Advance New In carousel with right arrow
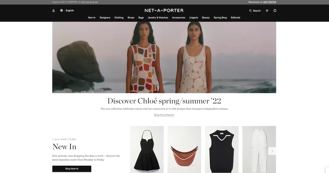This screenshot has width=329, height=173. pos(272,151)
